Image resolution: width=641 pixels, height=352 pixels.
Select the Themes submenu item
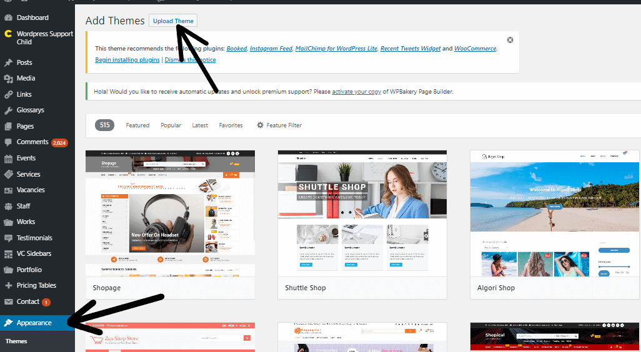pos(16,341)
